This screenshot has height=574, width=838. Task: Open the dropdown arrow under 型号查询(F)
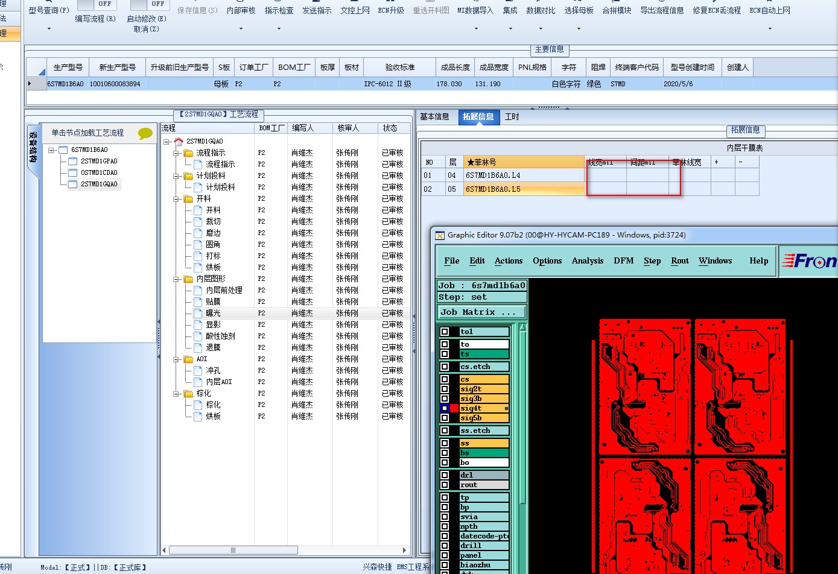coord(49,28)
